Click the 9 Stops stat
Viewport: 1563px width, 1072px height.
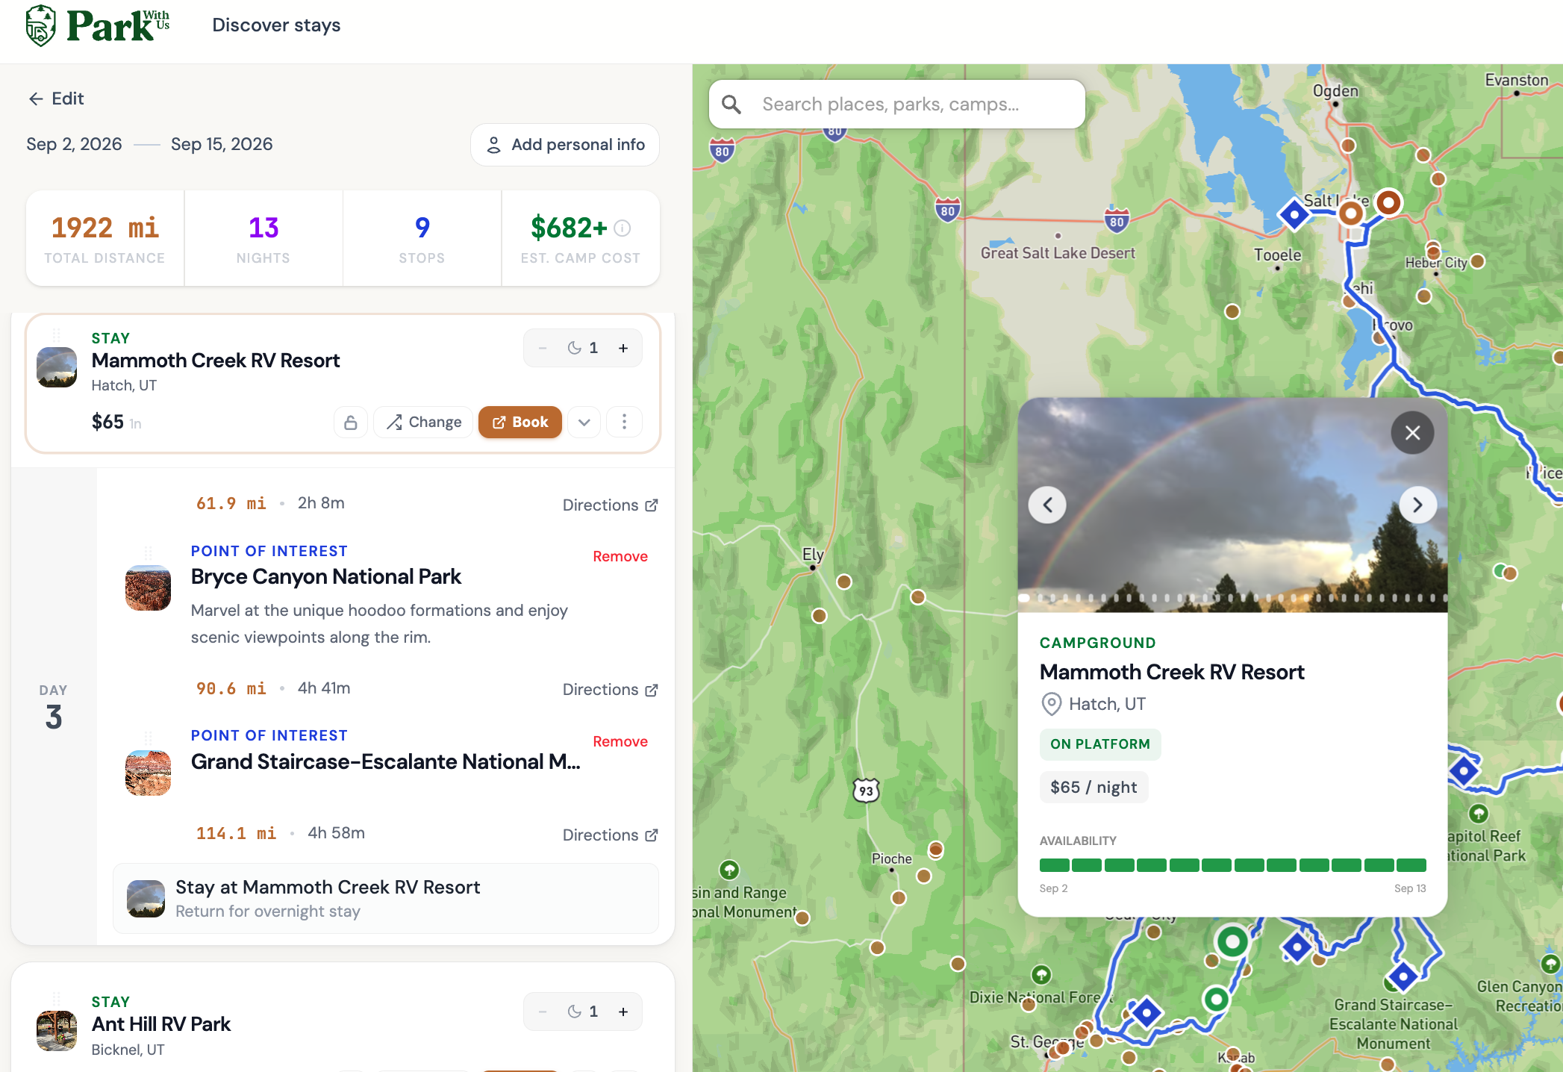tap(422, 238)
